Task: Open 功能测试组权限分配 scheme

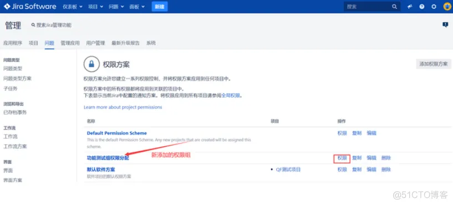Action: click(x=108, y=158)
